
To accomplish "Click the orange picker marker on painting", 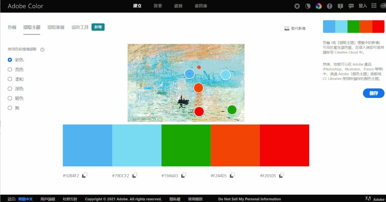I will (198, 88).
